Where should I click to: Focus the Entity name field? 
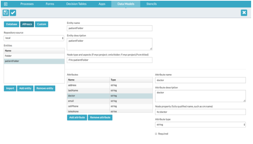[x=110, y=28]
